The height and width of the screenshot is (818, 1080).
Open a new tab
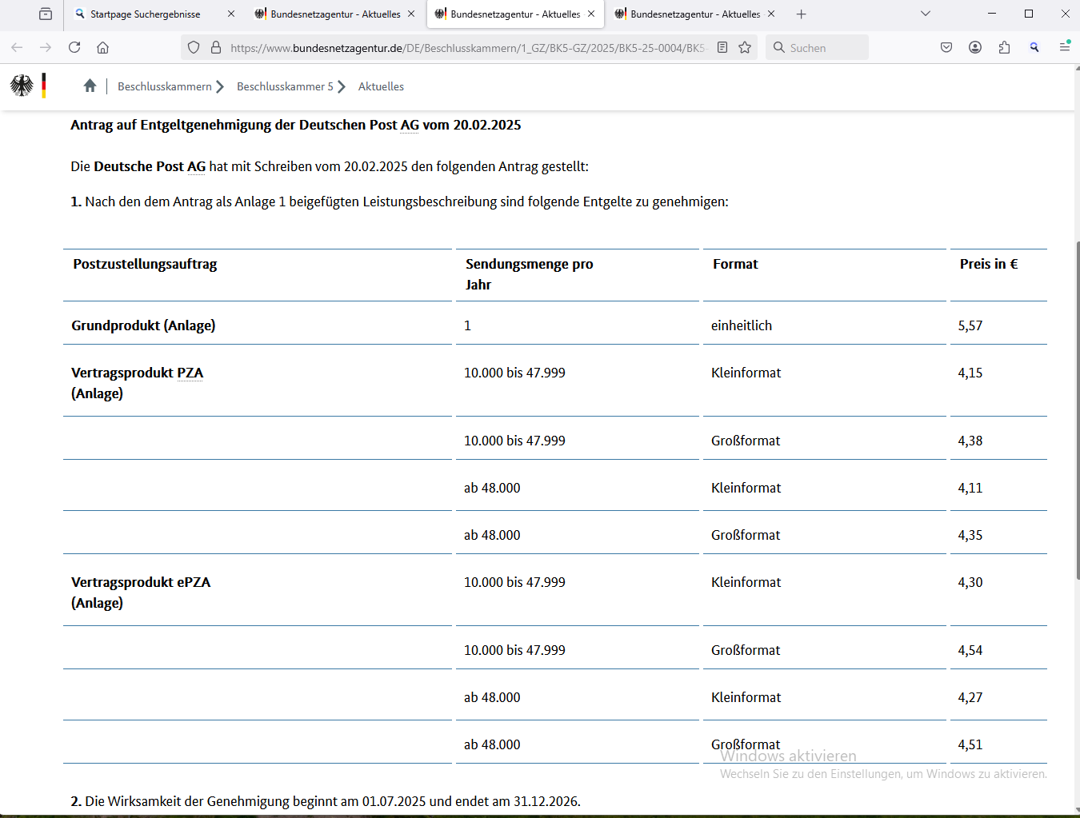tap(802, 14)
